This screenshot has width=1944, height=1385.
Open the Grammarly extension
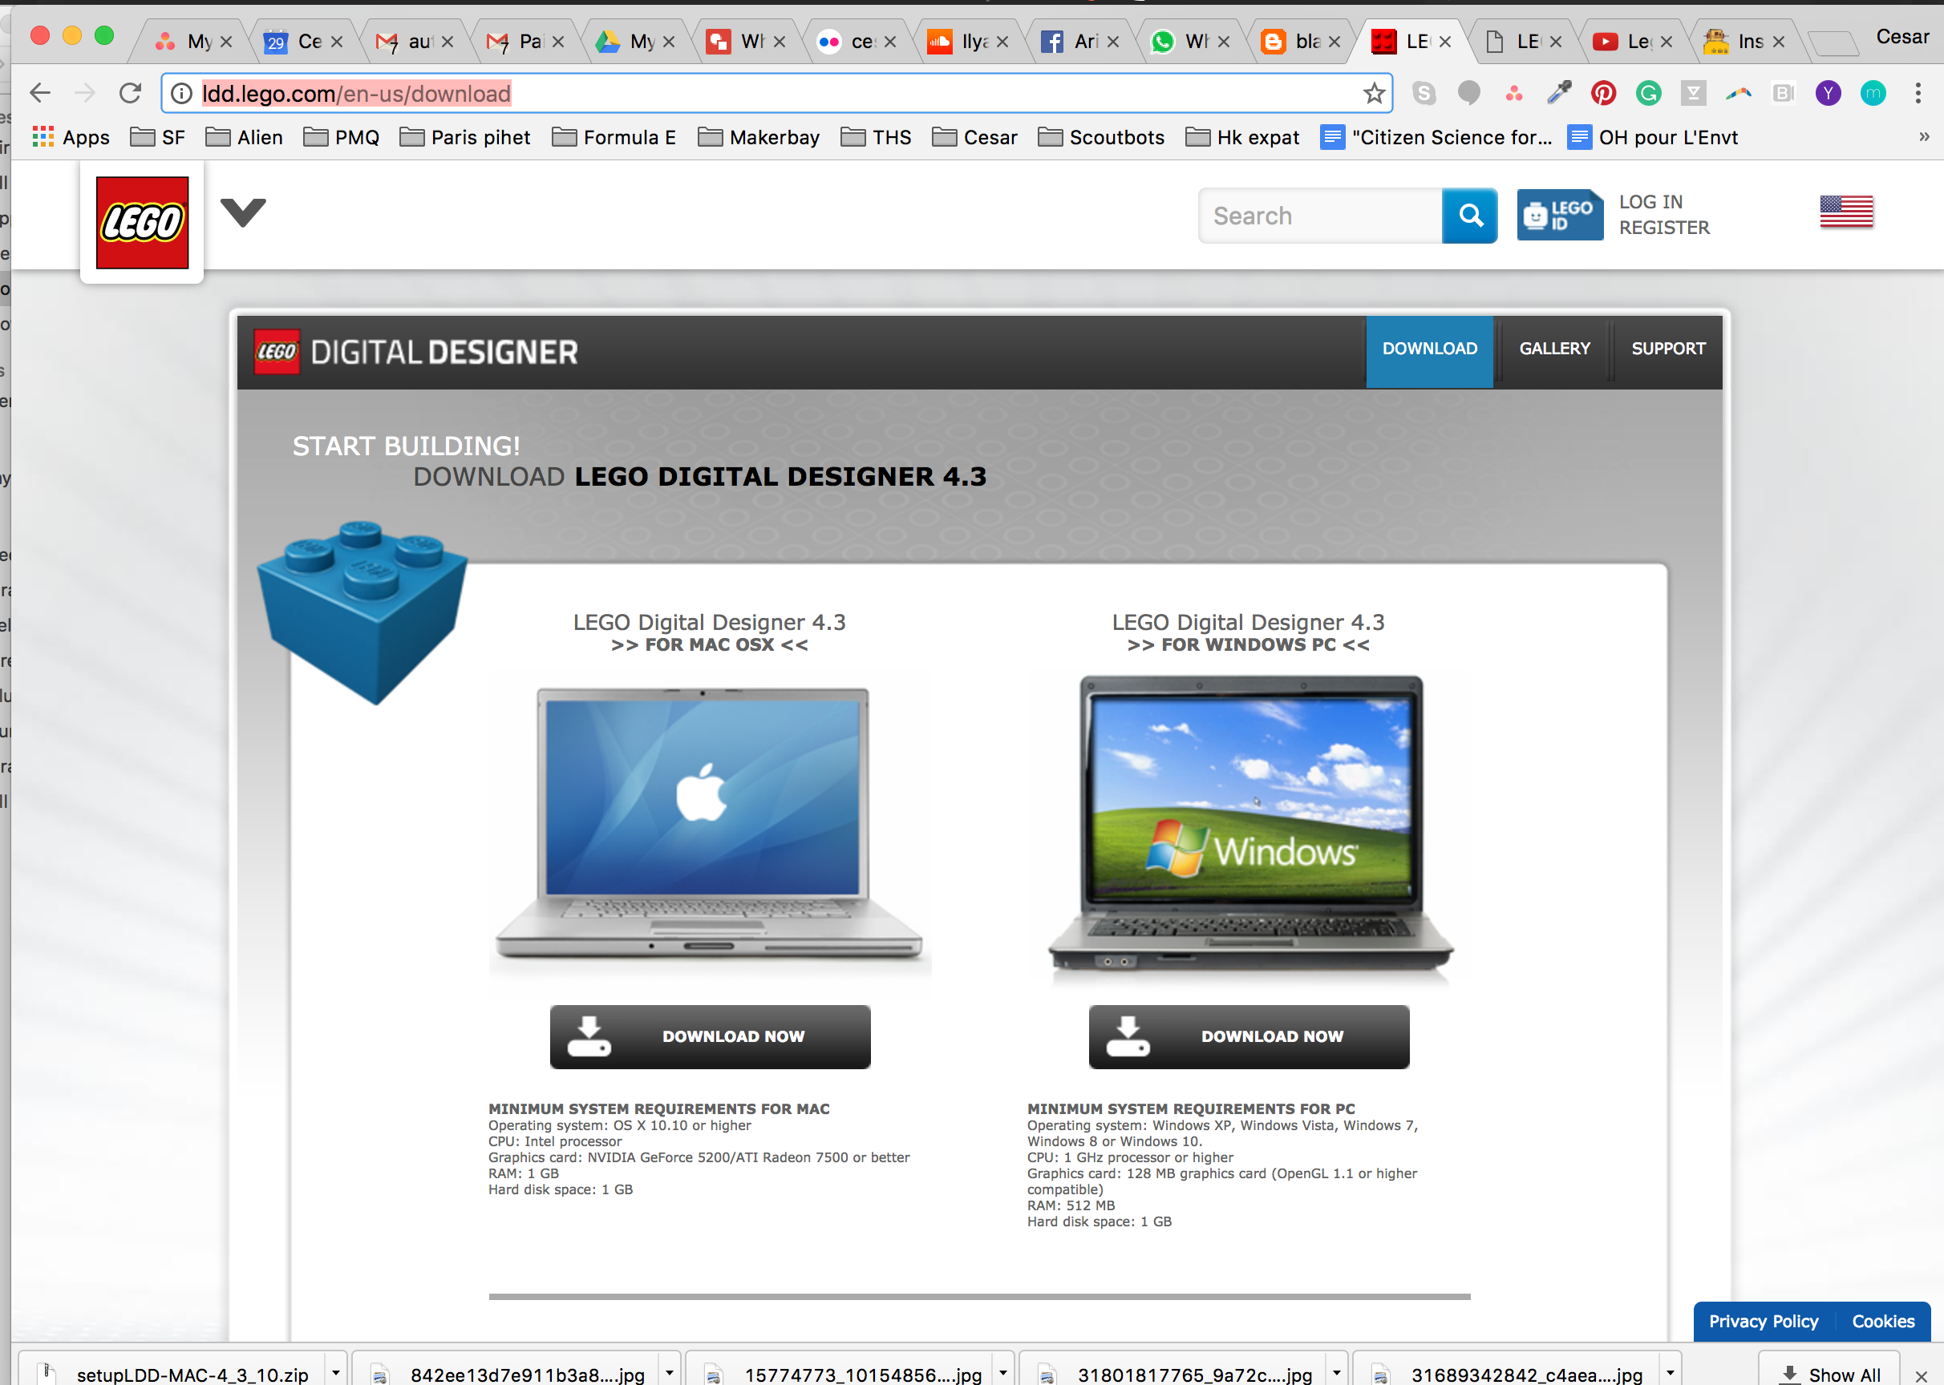[1648, 93]
